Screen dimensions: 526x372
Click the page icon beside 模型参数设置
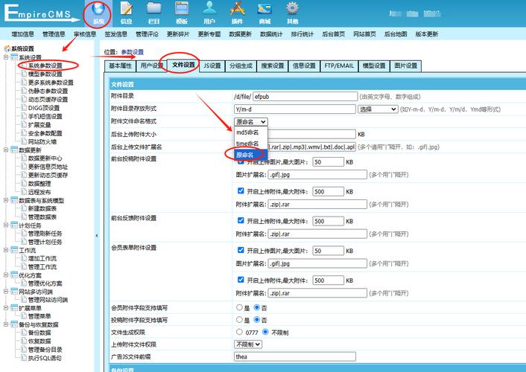[x=24, y=74]
